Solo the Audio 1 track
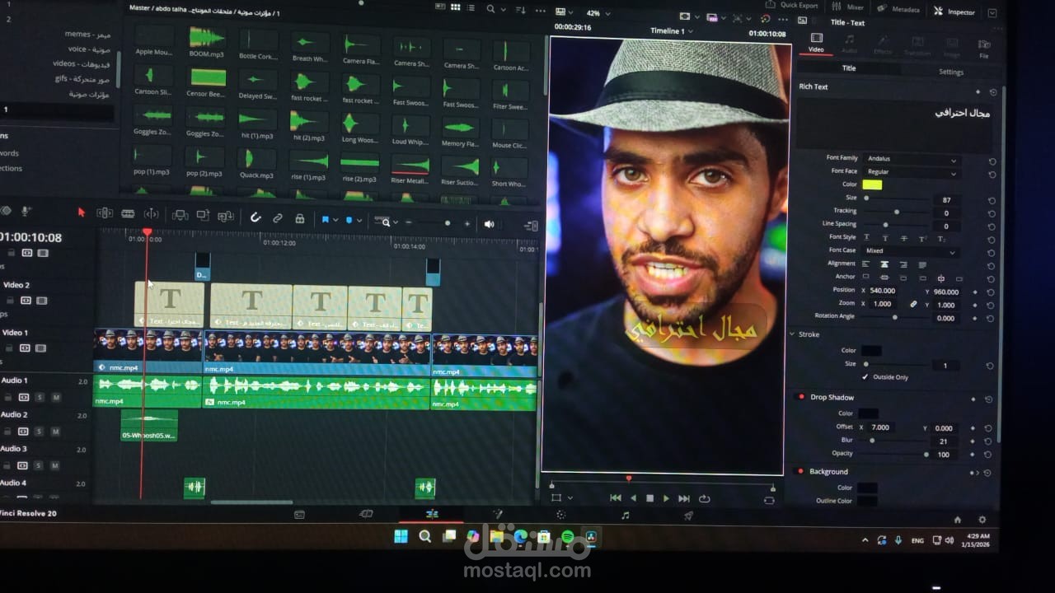The height and width of the screenshot is (593, 1055). 39,397
